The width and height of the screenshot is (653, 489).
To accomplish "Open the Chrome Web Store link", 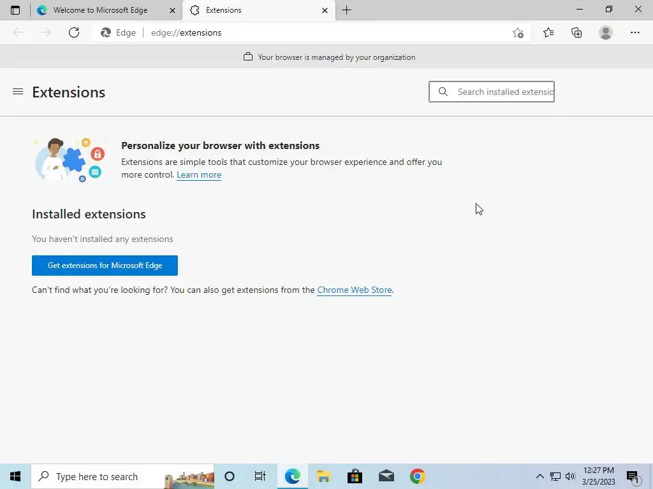I will tap(355, 290).
